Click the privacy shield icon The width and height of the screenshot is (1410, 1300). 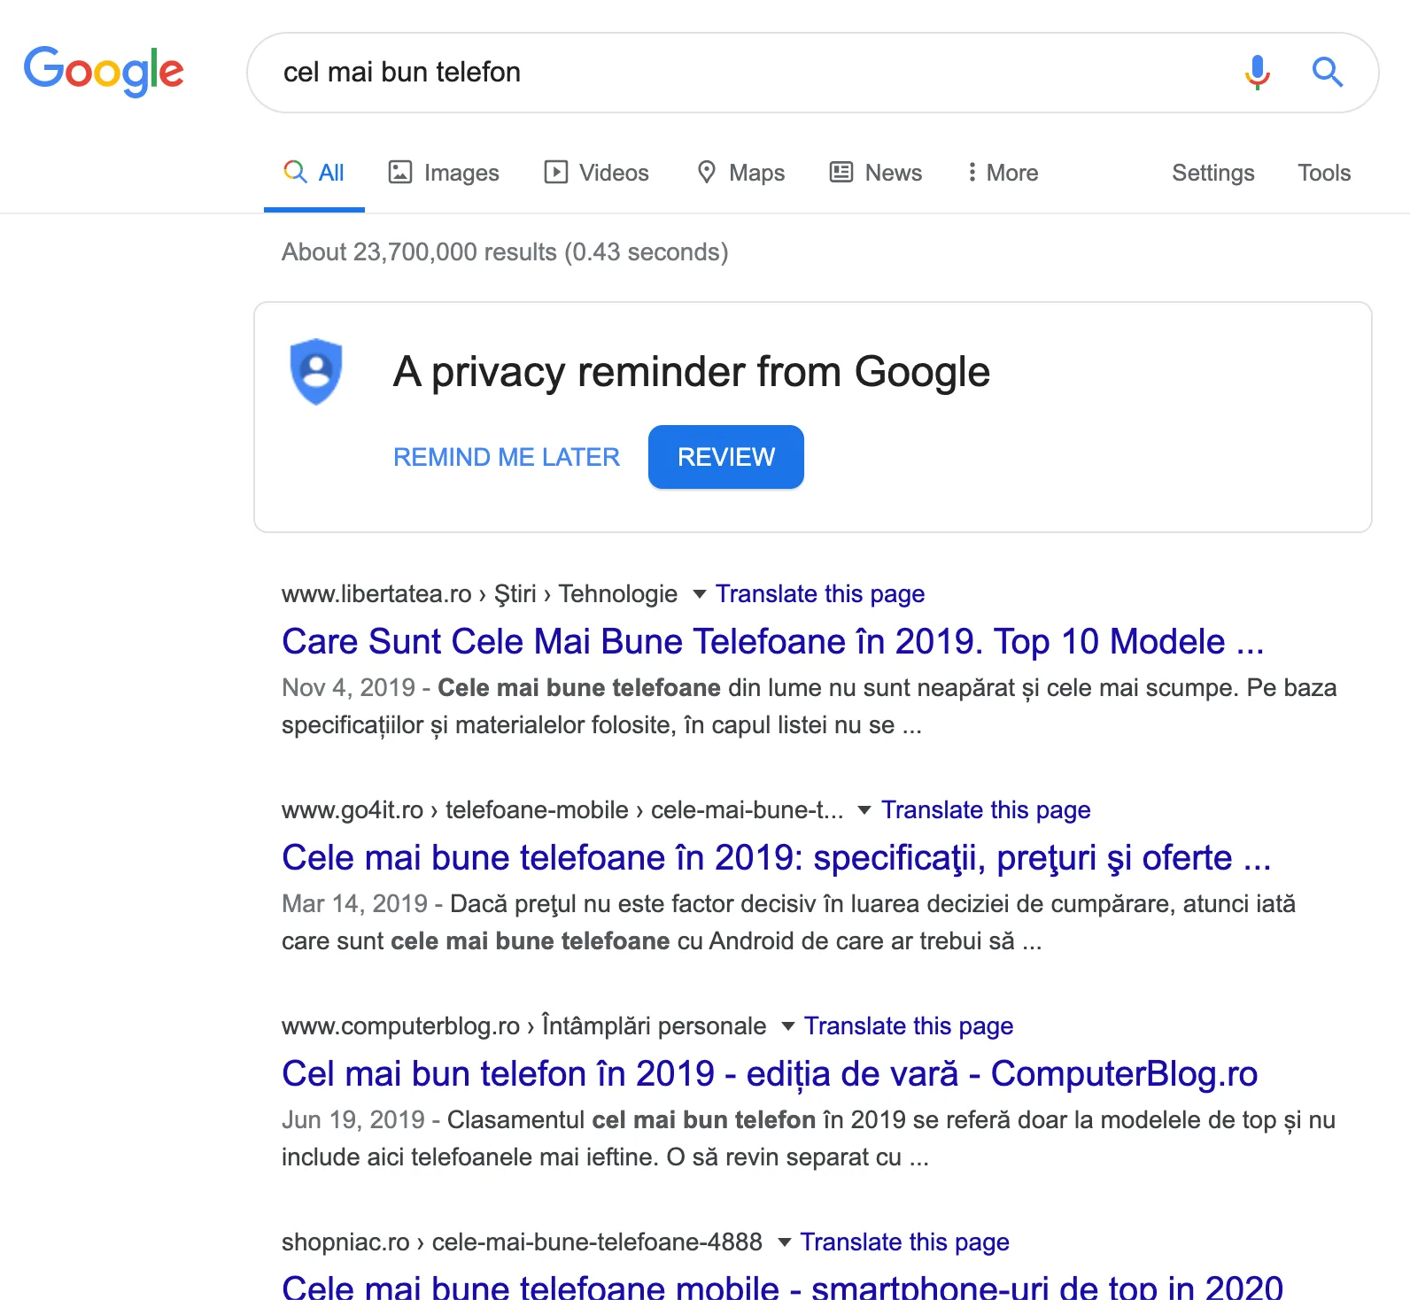click(x=316, y=371)
